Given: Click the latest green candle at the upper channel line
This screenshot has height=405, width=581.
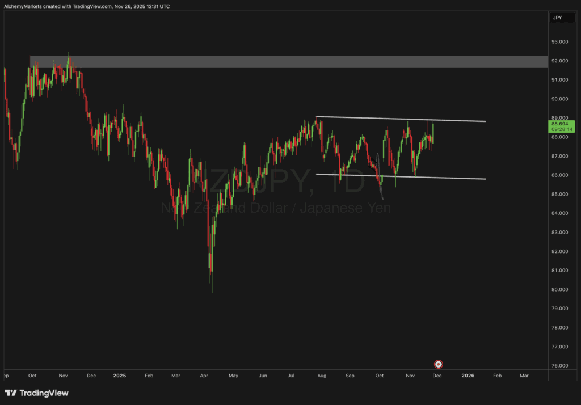Looking at the screenshot, I should [x=433, y=132].
